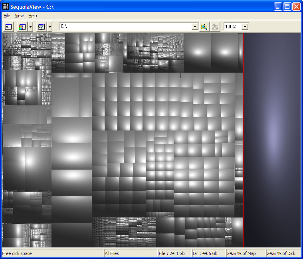
Task: Open the File menu
Action: click(x=7, y=16)
